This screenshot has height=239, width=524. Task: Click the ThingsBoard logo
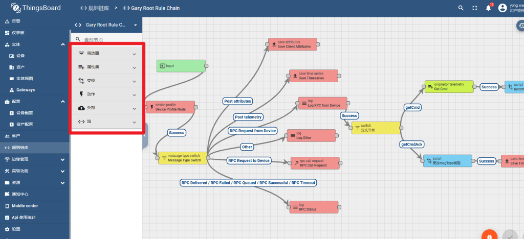pos(35,8)
